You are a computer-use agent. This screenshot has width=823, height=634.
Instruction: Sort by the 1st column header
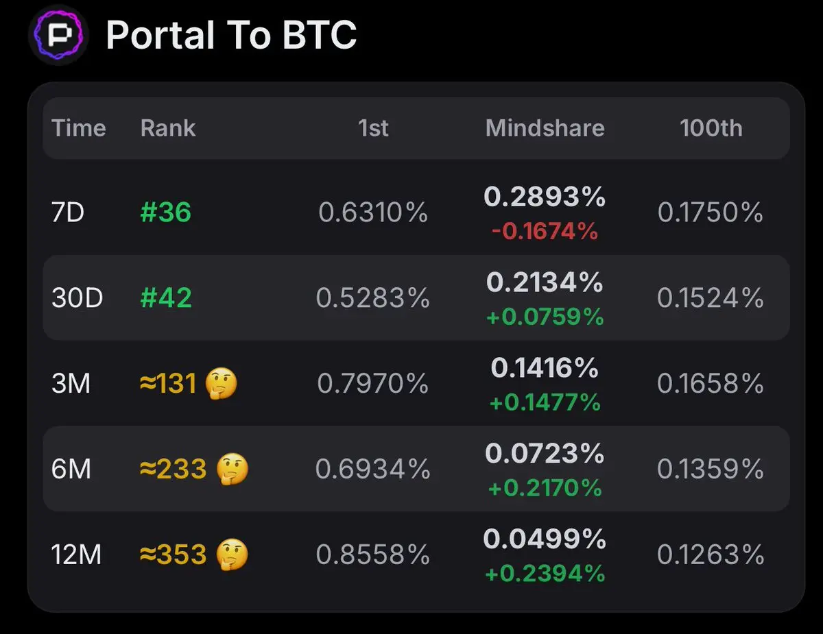(374, 128)
